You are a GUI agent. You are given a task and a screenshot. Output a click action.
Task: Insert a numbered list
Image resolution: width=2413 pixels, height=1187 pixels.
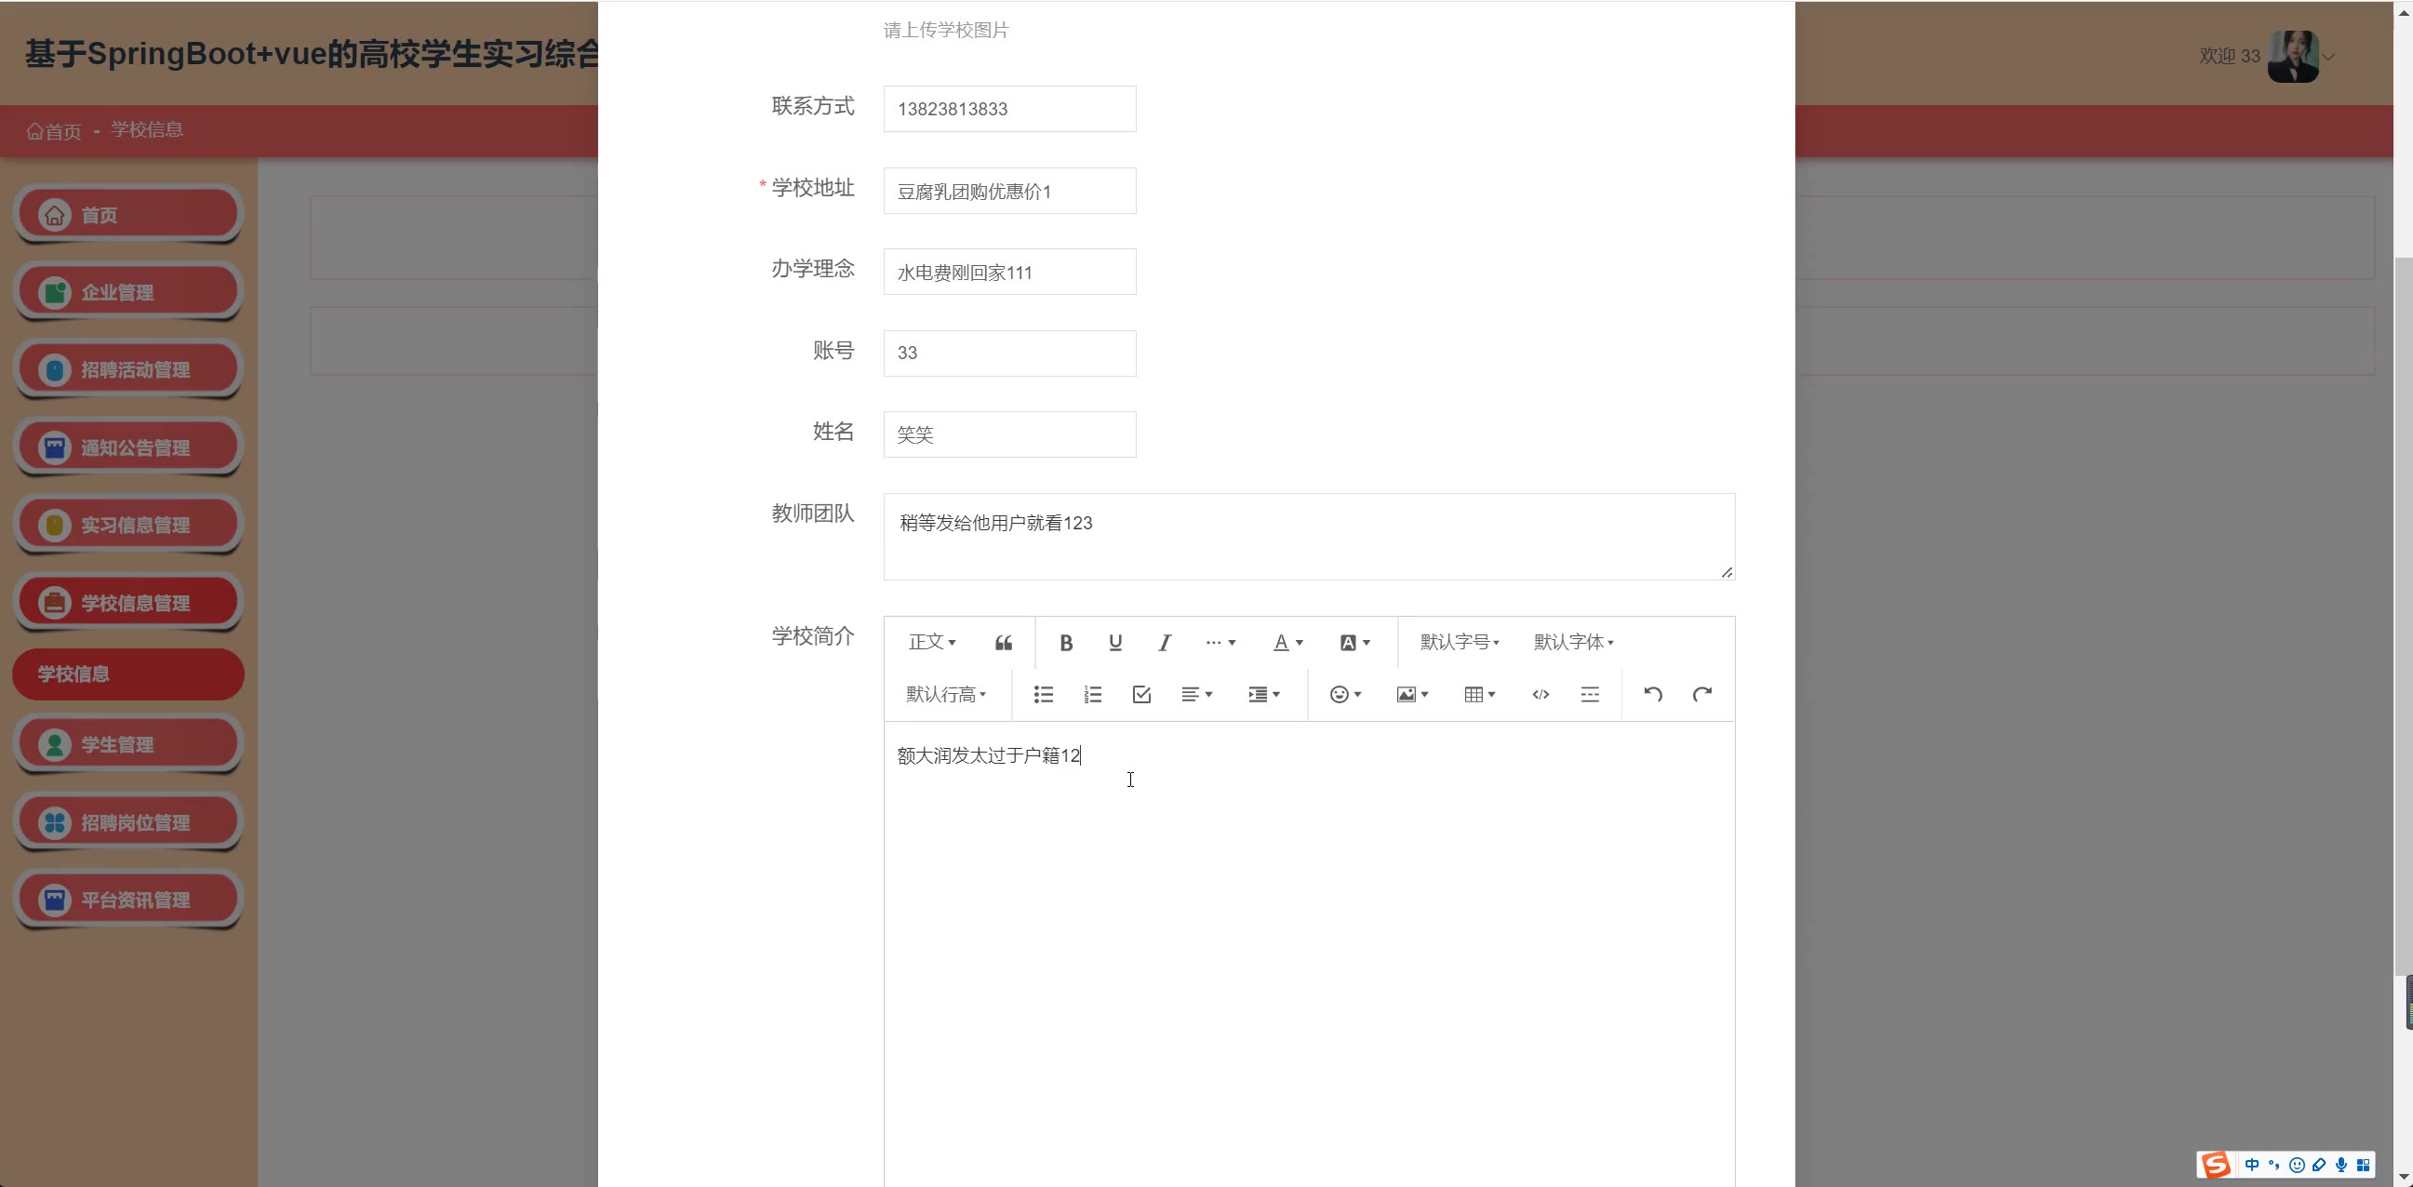point(1092,694)
